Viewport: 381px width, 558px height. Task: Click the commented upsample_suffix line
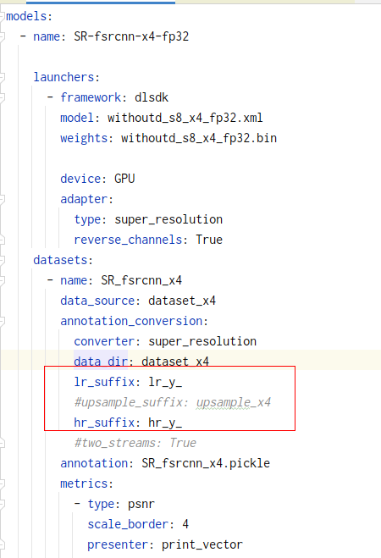tap(173, 402)
